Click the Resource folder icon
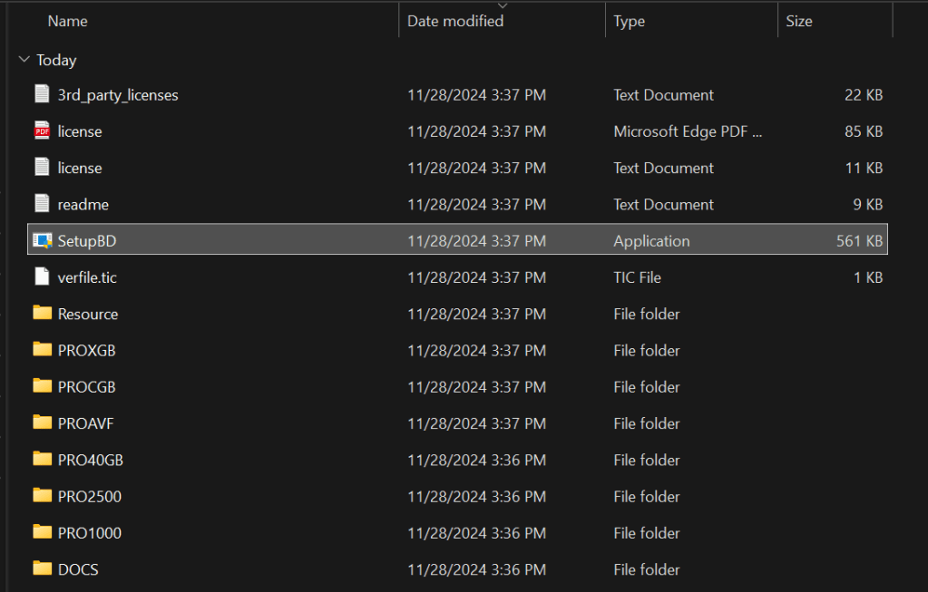This screenshot has width=928, height=592. 42,313
